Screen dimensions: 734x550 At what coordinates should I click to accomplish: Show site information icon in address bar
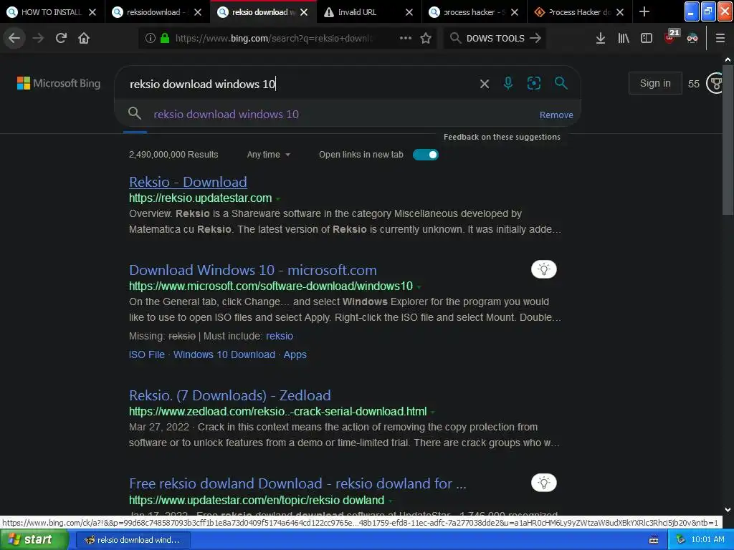pos(150,38)
